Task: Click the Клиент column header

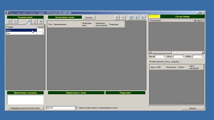Action: pos(183,67)
